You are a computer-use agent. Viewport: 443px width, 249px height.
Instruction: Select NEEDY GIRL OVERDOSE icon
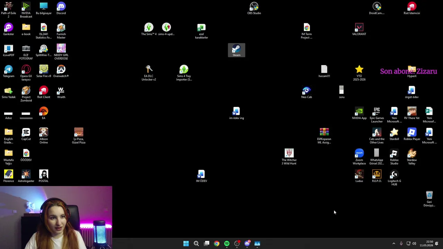pyautogui.click(x=61, y=52)
